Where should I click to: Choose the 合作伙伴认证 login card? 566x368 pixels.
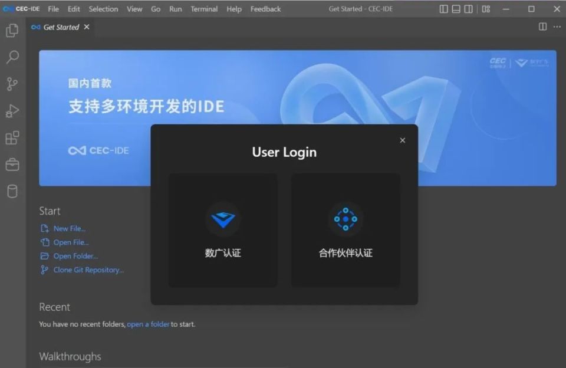point(345,230)
